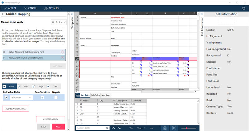
Task: Jump to previous match with up chevron
Action: click(x=113, y=128)
